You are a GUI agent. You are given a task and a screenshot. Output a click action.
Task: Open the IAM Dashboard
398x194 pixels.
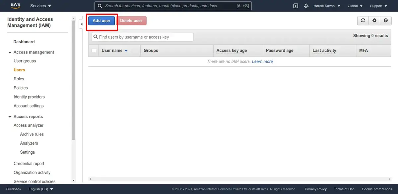click(24, 42)
